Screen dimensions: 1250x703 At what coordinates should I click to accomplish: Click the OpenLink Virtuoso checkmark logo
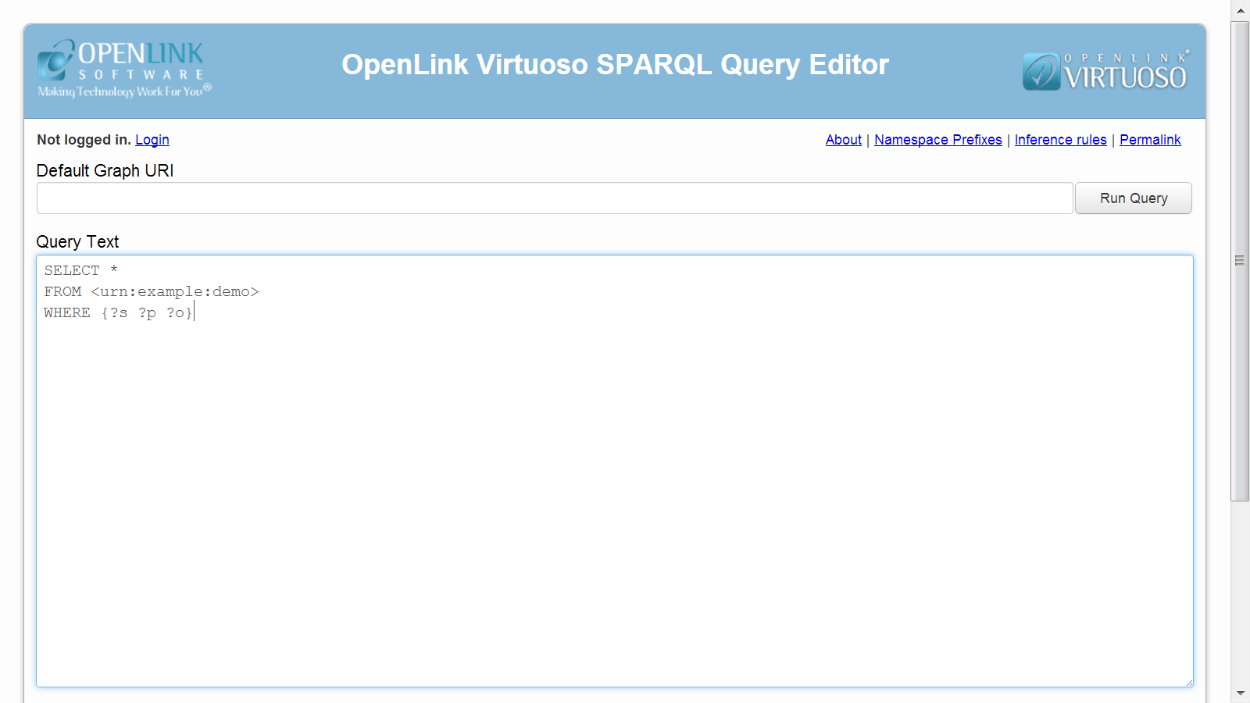(x=1105, y=71)
